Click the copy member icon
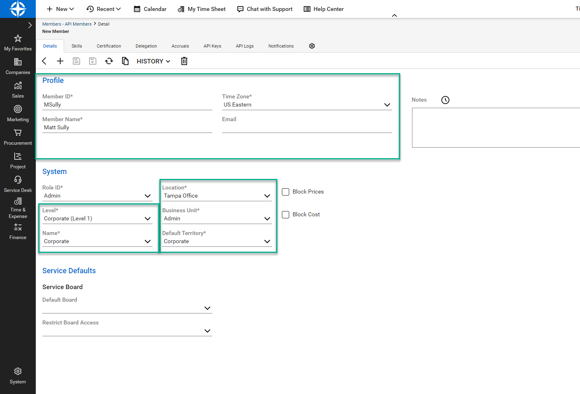This screenshot has height=394, width=580. [125, 61]
